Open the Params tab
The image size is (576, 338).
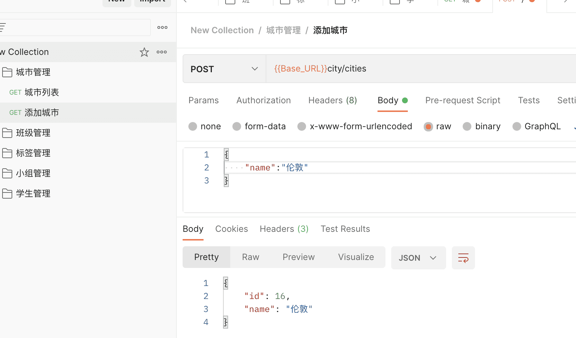click(204, 100)
